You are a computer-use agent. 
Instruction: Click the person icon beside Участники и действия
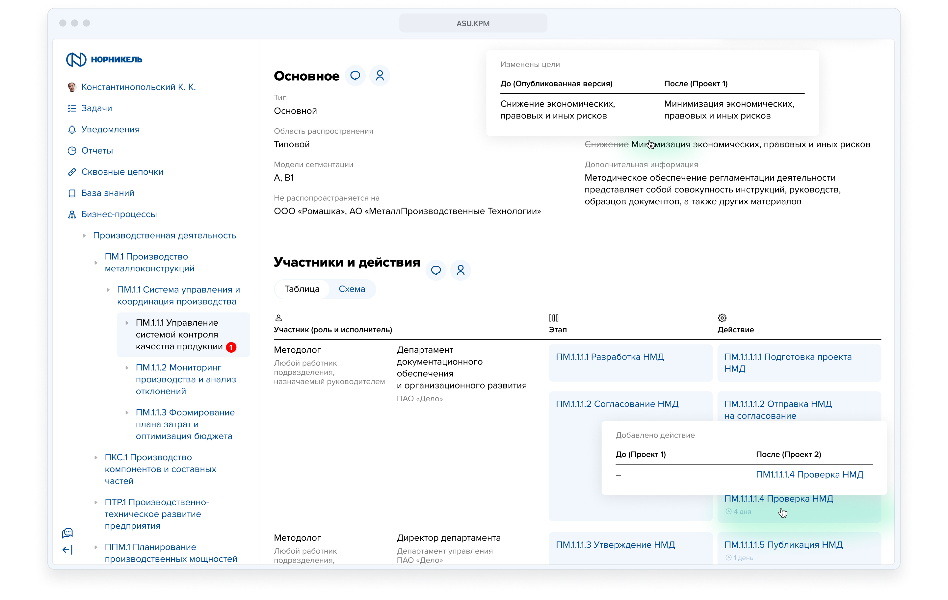tap(460, 270)
